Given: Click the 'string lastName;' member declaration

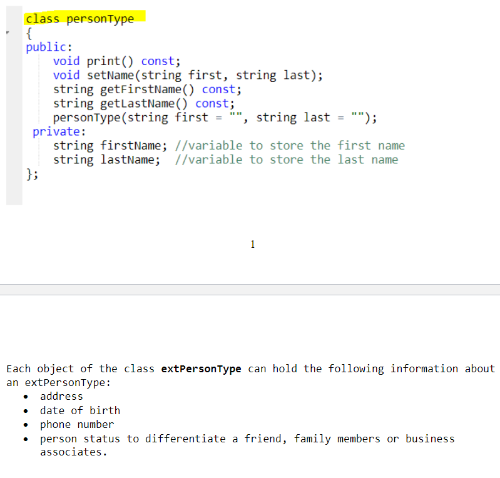Looking at the screenshot, I should pyautogui.click(x=106, y=160).
